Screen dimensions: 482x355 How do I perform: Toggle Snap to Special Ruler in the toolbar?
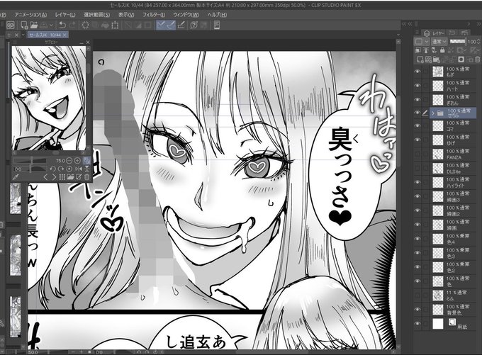pyautogui.click(x=172, y=26)
